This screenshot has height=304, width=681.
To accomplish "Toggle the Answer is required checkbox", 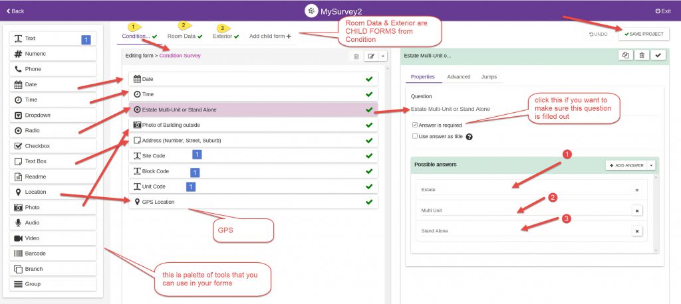I will (416, 125).
